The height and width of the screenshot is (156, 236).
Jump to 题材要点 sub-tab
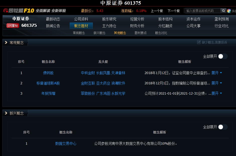pyautogui.click(x=141, y=33)
